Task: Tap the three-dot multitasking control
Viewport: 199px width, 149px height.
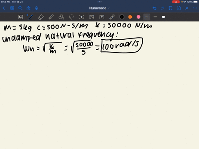Action: [x=99, y=2]
